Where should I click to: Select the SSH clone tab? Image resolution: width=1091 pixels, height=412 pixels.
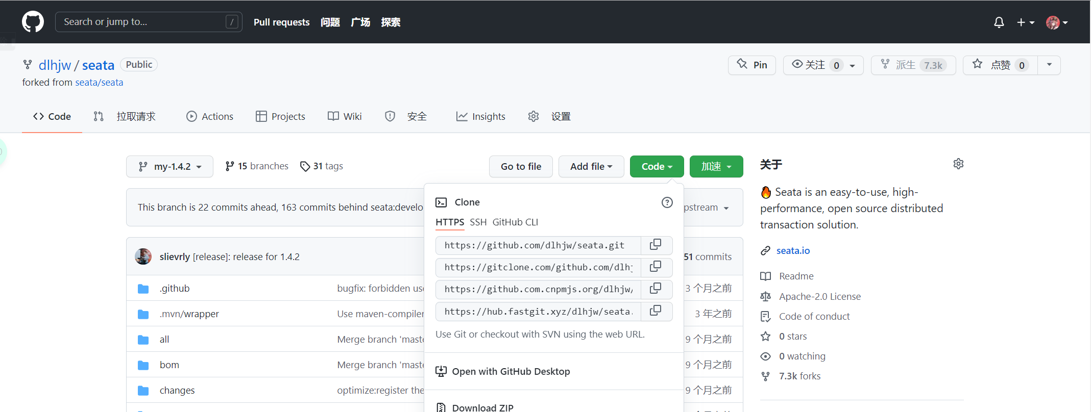pyautogui.click(x=478, y=222)
